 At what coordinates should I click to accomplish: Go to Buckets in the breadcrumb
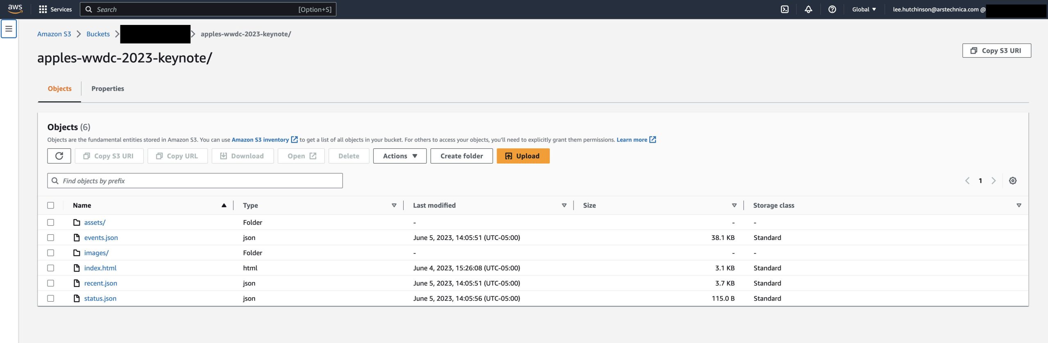pyautogui.click(x=98, y=34)
